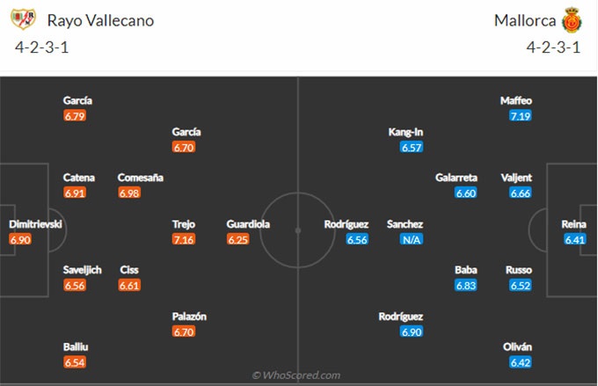This screenshot has width=598, height=386.
Task: Open the WhoScored.com watermark link
Action: coord(296,375)
